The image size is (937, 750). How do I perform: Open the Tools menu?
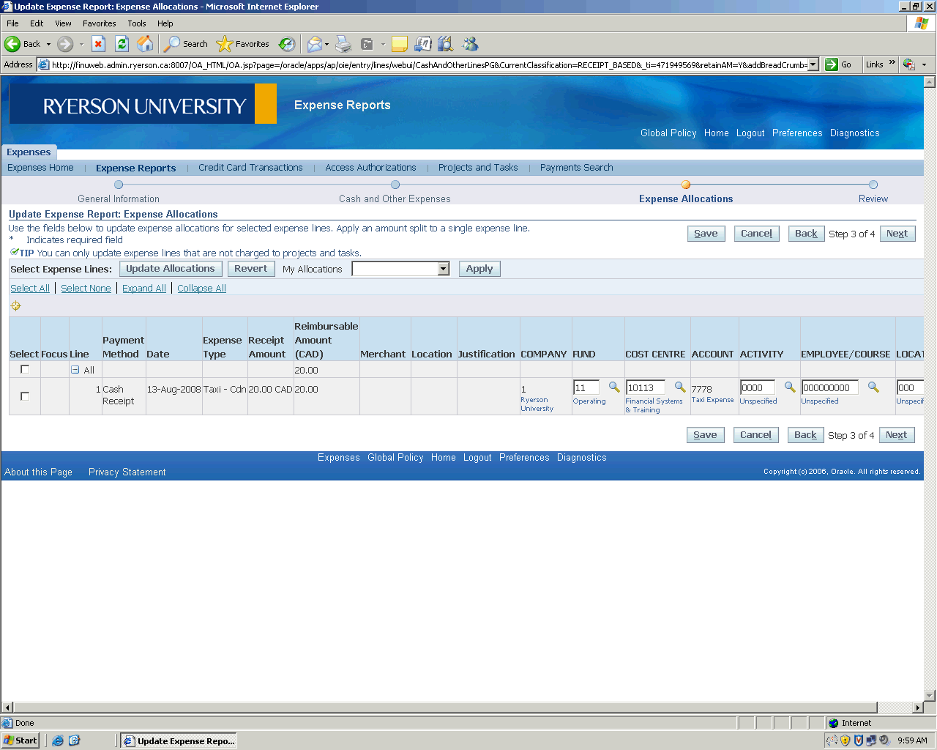coord(136,23)
